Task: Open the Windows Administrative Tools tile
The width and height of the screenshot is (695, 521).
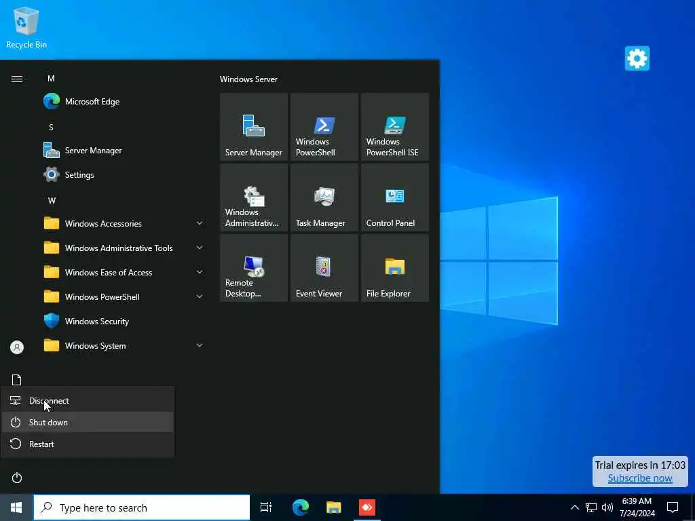Action: point(254,197)
